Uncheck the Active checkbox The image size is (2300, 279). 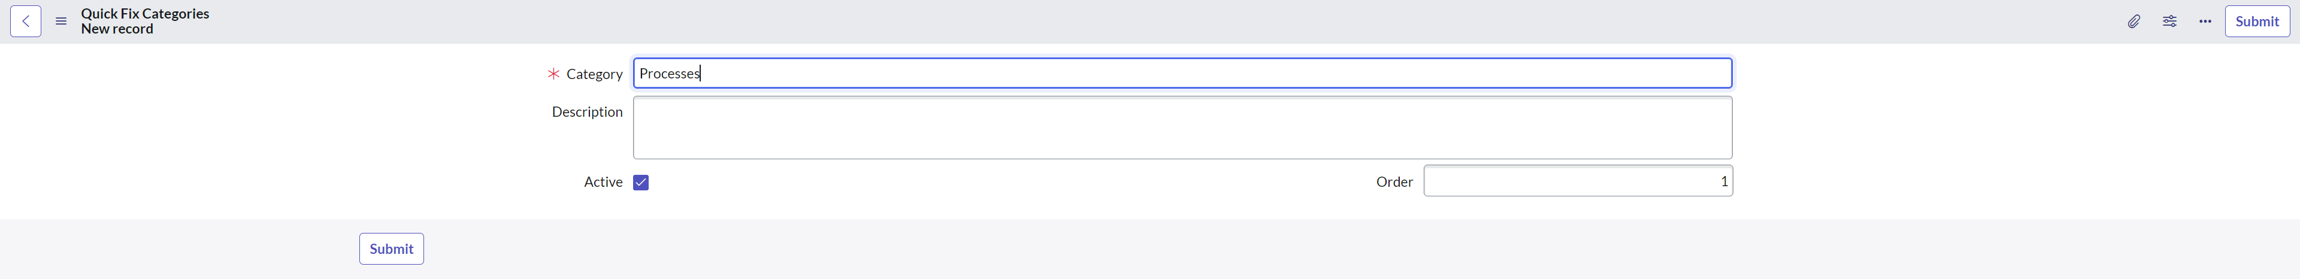640,183
